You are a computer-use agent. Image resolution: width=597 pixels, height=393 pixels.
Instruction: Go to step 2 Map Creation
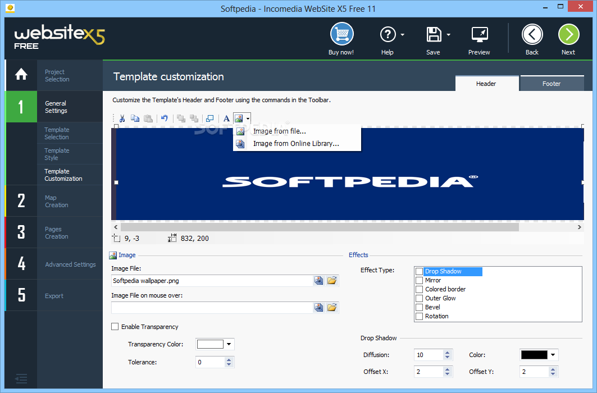tap(54, 201)
